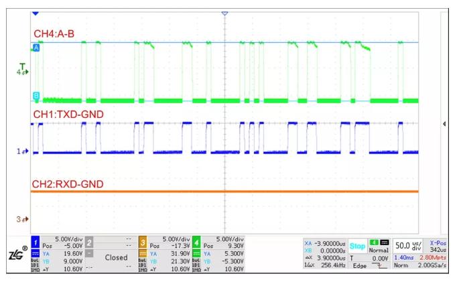Select cursor B marker on waveform
This screenshot has height=284, width=457.
(36, 96)
